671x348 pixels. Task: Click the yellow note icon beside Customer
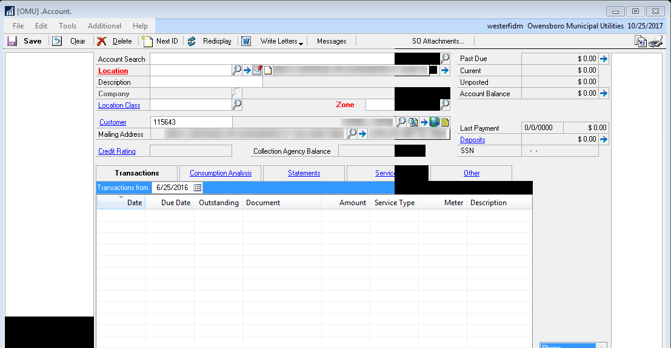pos(445,122)
